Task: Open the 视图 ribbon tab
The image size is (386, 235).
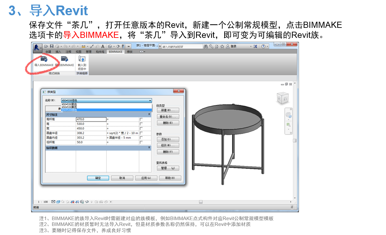Action: point(79,52)
